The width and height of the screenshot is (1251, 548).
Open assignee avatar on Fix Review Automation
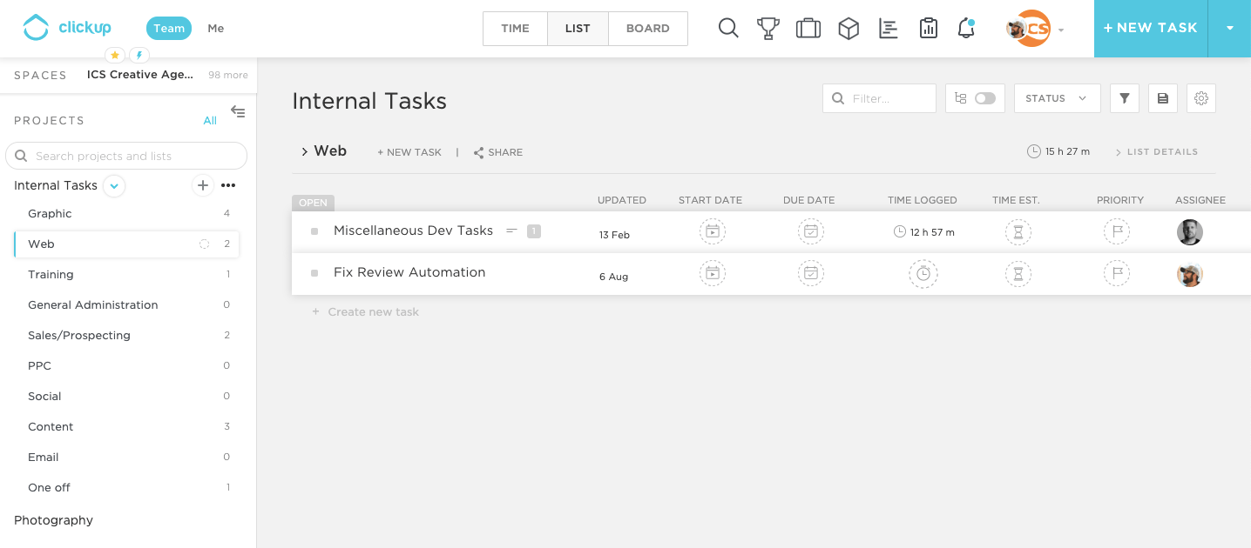(1190, 274)
